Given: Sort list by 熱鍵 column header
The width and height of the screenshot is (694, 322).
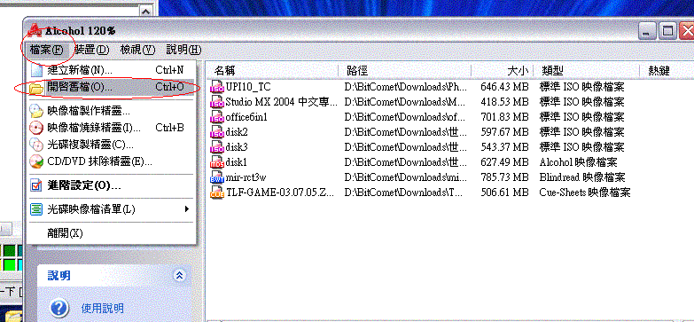Looking at the screenshot, I should [x=667, y=70].
